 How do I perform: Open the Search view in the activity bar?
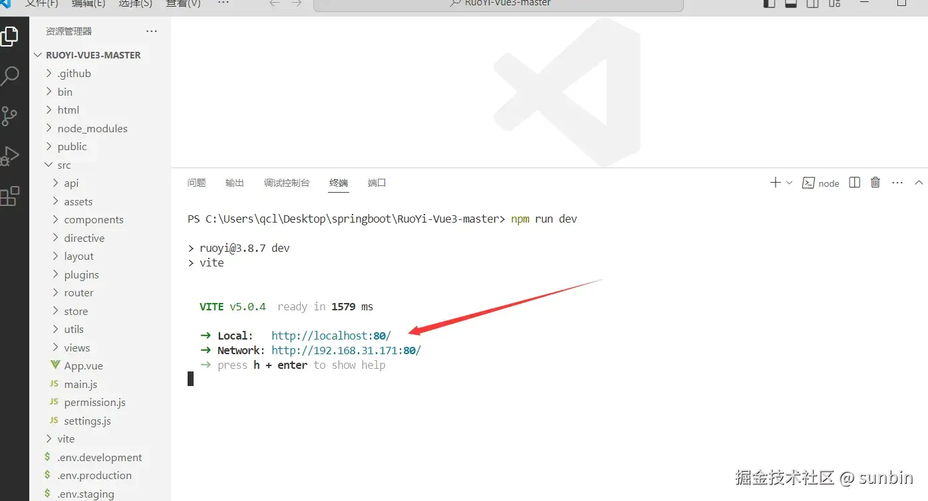9,76
